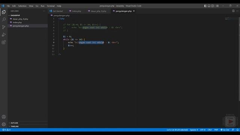Viewport: 240px width, 135px height.
Task: Click the Go Live status bar button
Action: (225, 130)
